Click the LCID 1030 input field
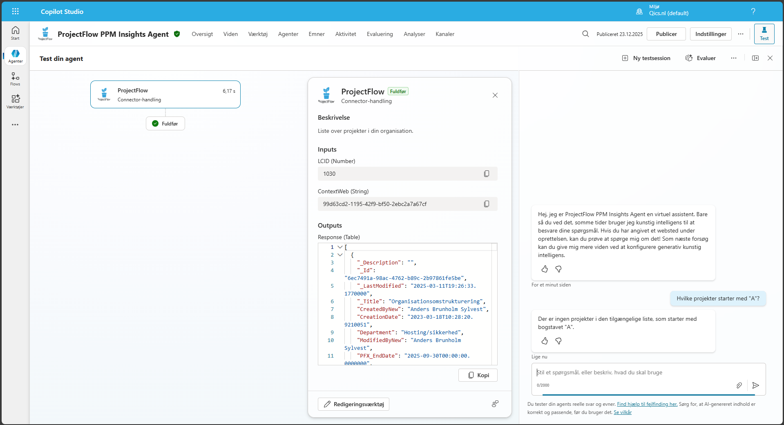 [407, 174]
